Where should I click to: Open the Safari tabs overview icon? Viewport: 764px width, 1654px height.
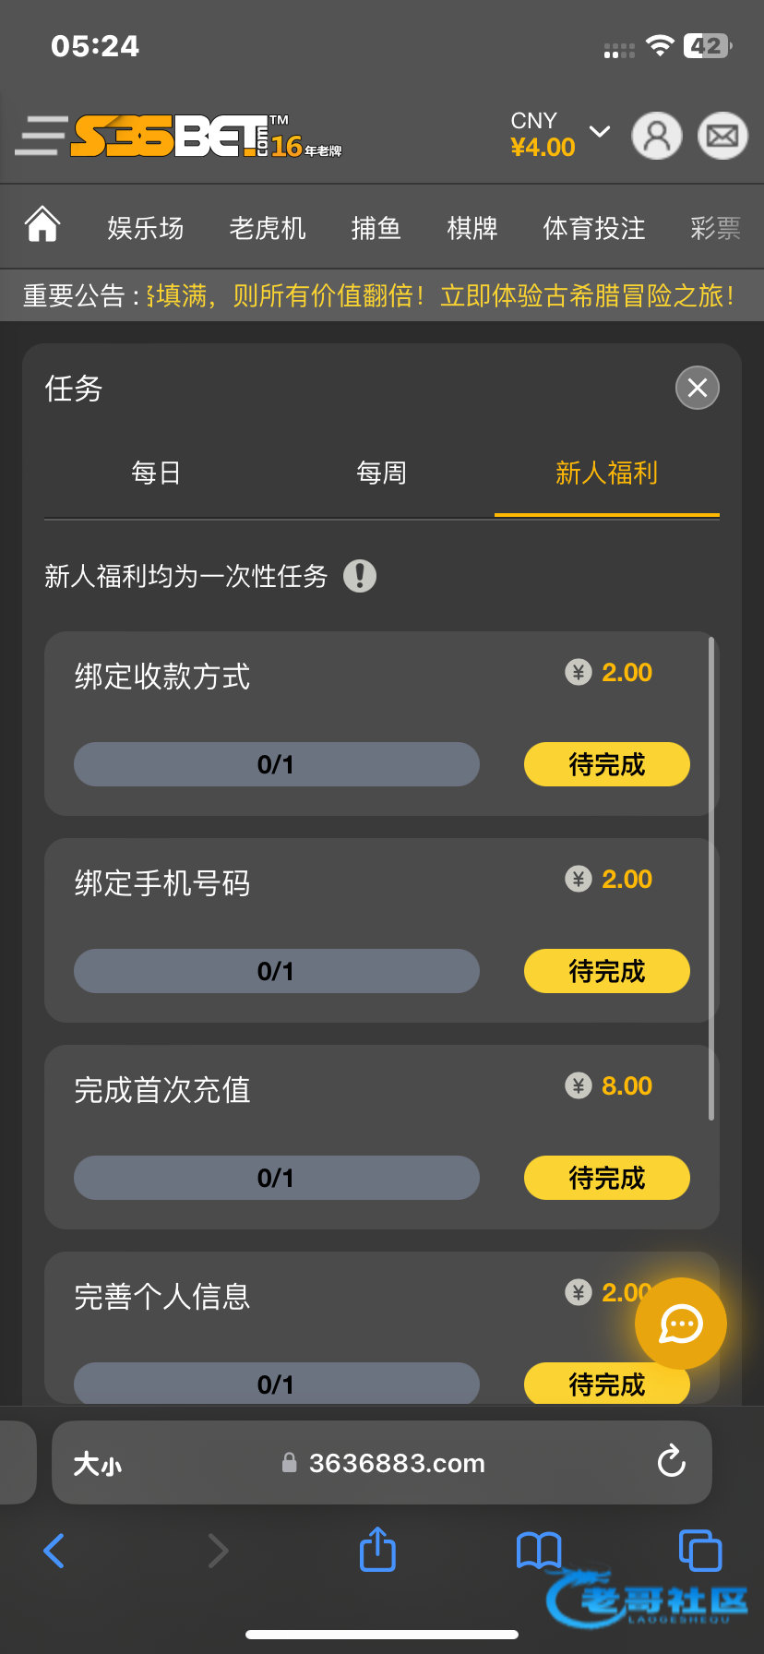pyautogui.click(x=699, y=1550)
